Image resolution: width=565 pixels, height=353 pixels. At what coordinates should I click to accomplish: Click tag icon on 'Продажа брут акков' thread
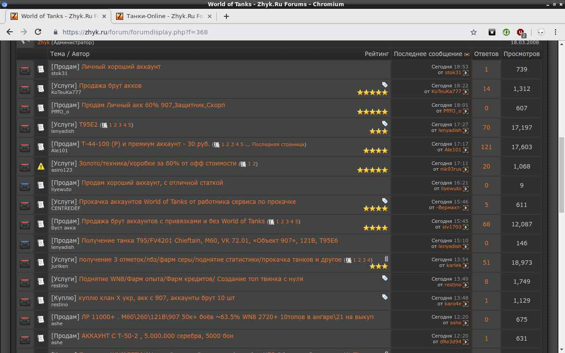point(384,85)
